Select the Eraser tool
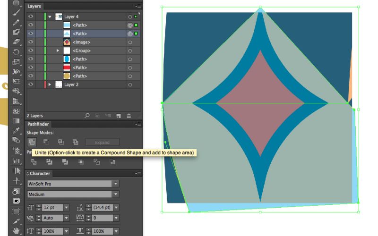The width and height of the screenshot is (378, 236). click(16, 42)
